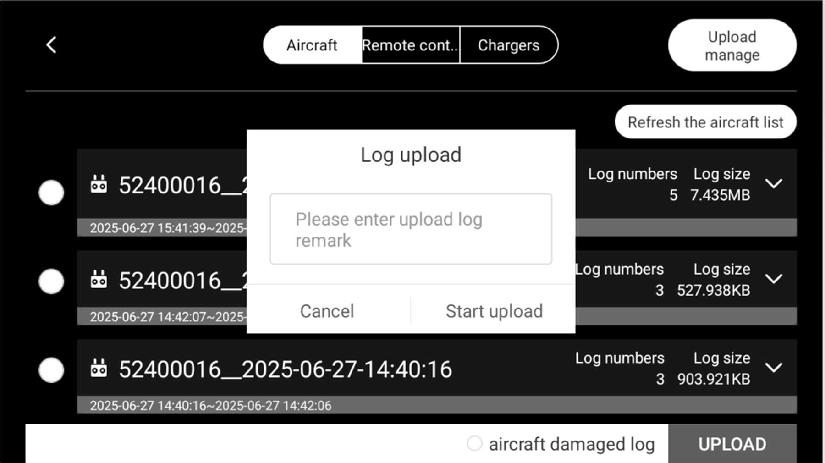Viewport: 825px width, 463px height.
Task: Open the Chargers tab
Action: tap(509, 45)
